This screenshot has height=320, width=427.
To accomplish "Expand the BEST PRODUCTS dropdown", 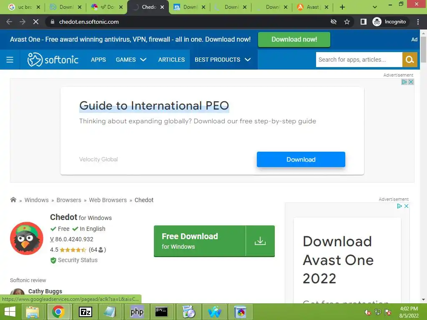I will click(x=223, y=60).
